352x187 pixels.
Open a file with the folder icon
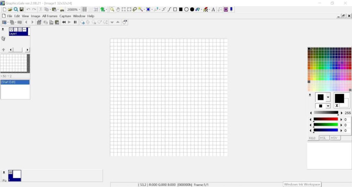10,9
